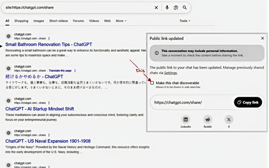269x168 pixels.
Task: Share the chat to LinkedIn
Action: pyautogui.click(x=186, y=120)
